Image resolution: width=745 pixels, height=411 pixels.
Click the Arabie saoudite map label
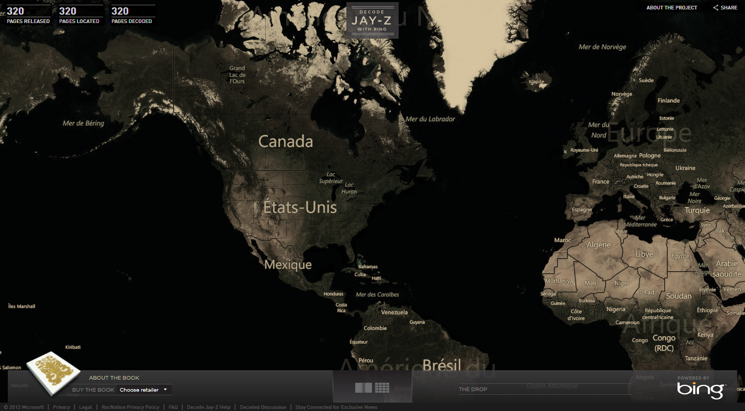(x=727, y=268)
